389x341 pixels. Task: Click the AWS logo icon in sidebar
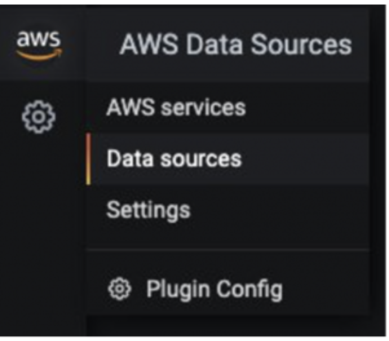coord(39,45)
